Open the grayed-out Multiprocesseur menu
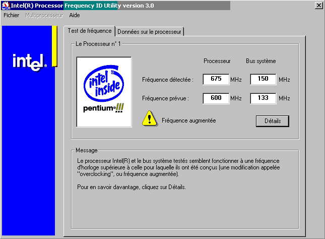The height and width of the screenshot is (239, 325). [x=44, y=15]
